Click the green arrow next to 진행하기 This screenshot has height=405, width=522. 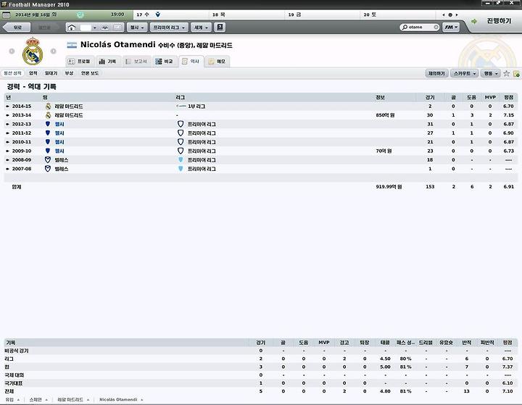tap(474, 21)
